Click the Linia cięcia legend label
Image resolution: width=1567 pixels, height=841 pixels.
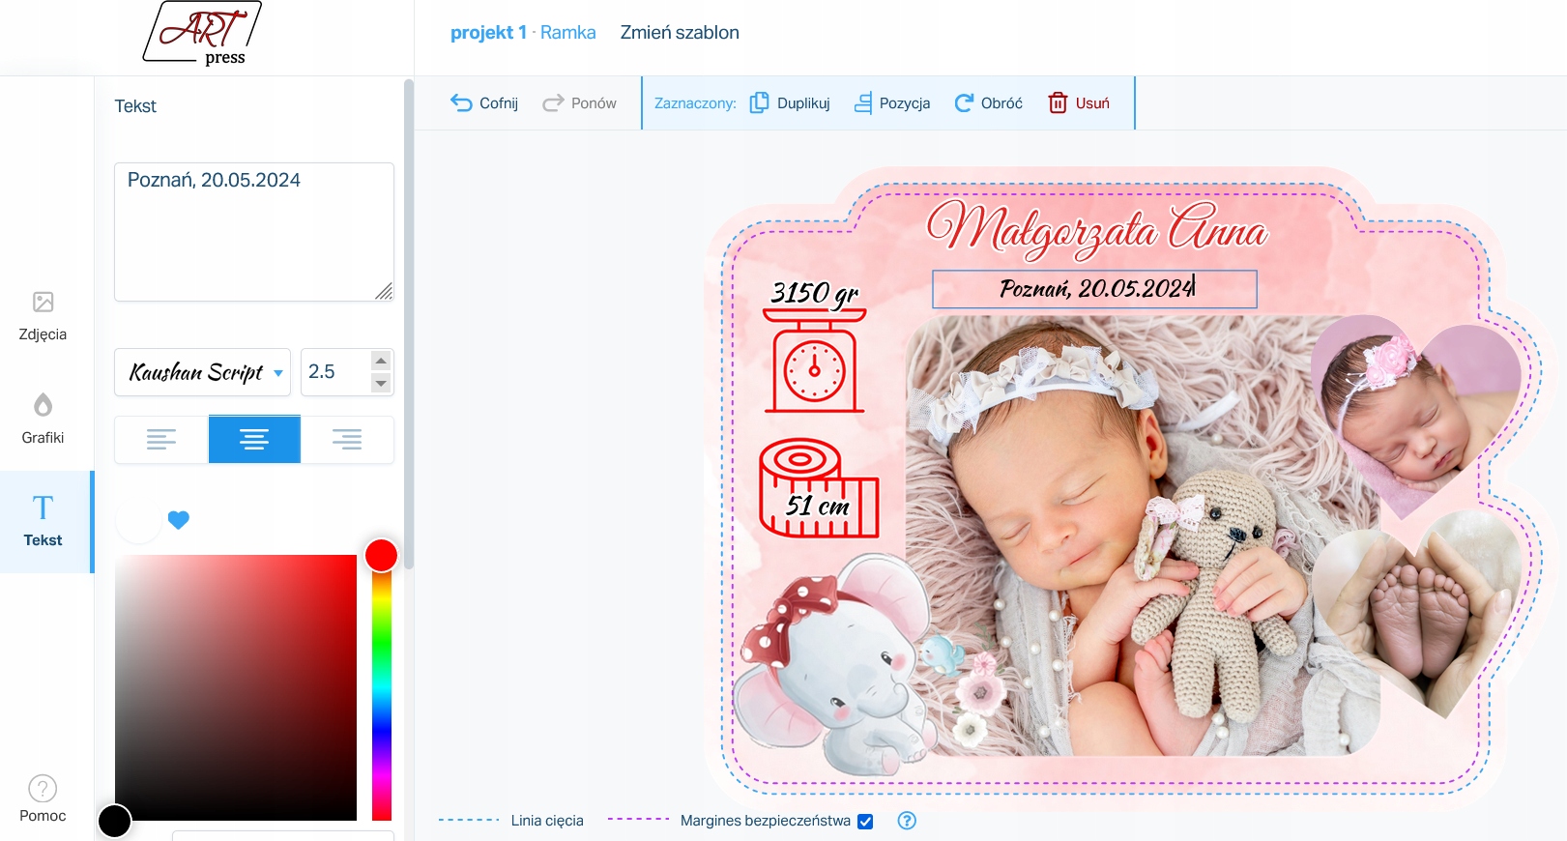click(x=547, y=821)
